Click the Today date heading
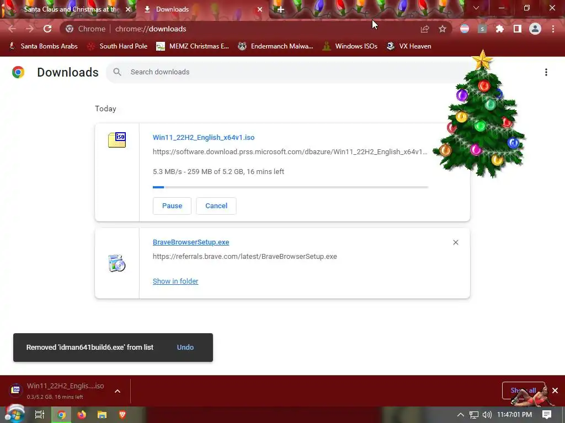 point(105,109)
